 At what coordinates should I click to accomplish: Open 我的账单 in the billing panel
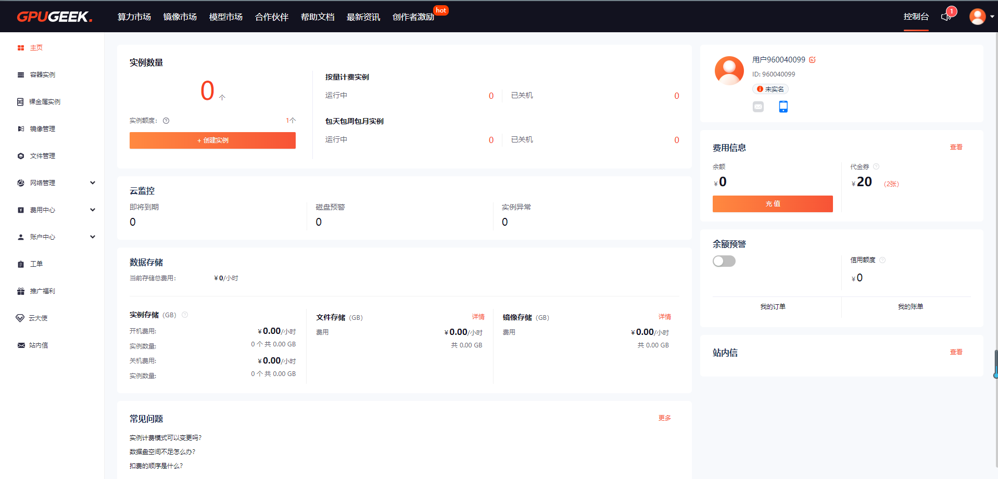pyautogui.click(x=911, y=306)
